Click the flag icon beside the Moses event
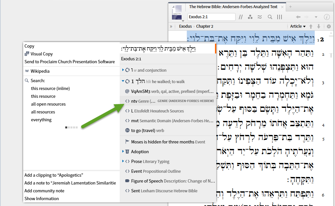 click(x=127, y=141)
